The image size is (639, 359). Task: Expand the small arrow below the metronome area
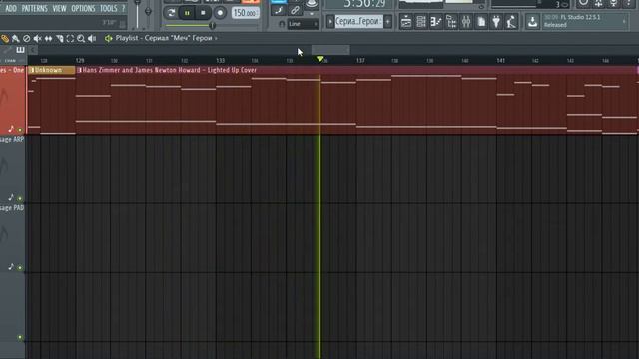312,14
